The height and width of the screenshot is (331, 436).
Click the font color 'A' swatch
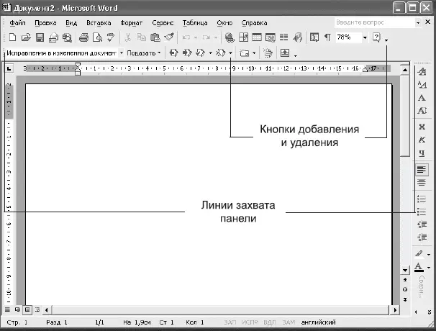point(419,267)
